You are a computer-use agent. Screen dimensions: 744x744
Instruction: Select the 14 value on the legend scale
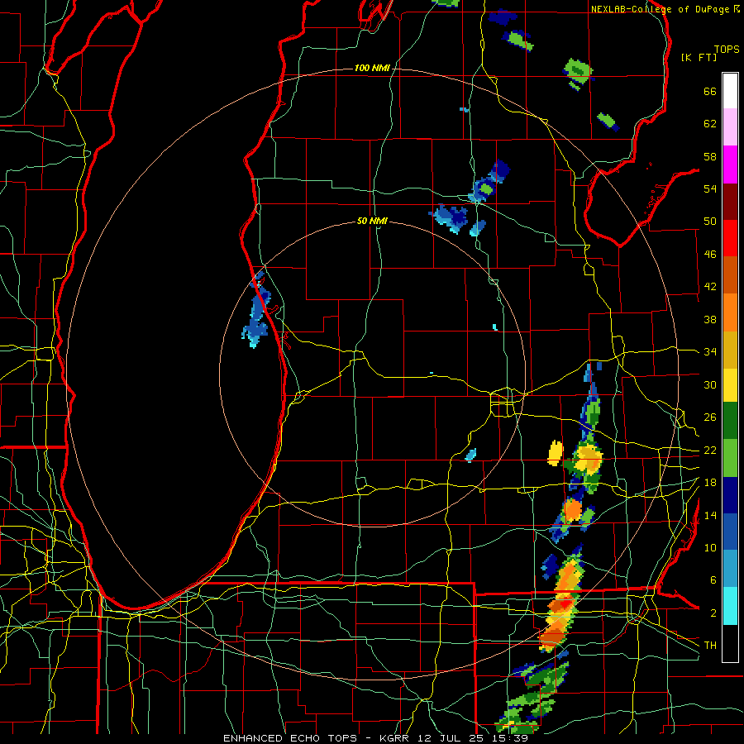click(x=710, y=515)
